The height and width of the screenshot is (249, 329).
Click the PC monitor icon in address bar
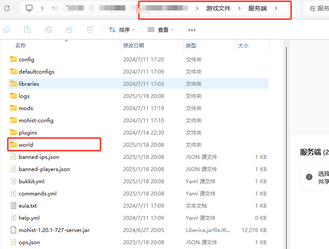[29, 8]
